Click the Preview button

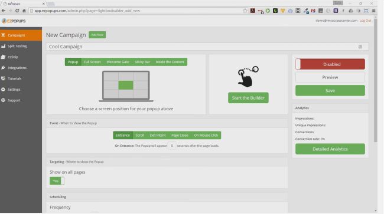330,77
